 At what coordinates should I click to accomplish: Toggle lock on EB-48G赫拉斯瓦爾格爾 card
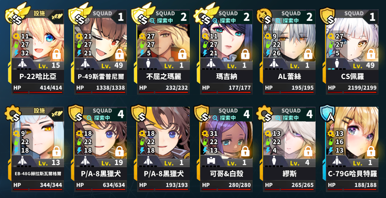click(x=57, y=151)
